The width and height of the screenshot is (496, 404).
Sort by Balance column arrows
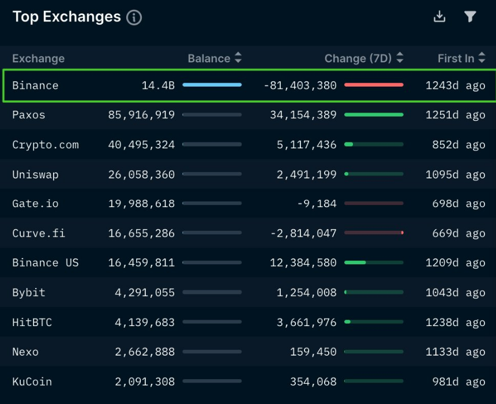[x=238, y=58]
